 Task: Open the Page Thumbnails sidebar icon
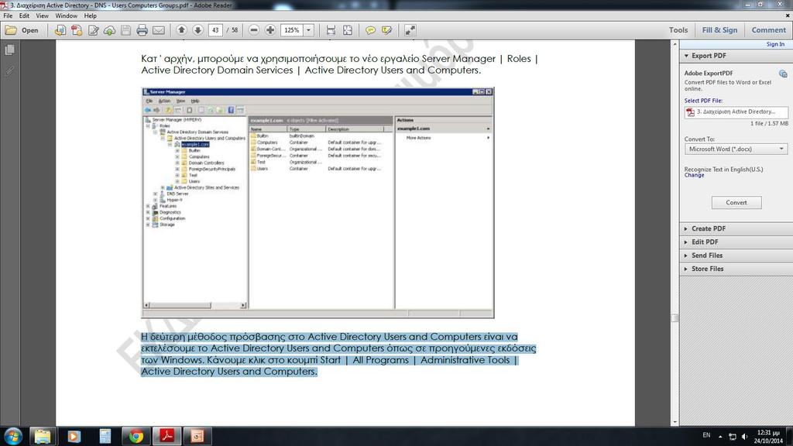[9, 50]
